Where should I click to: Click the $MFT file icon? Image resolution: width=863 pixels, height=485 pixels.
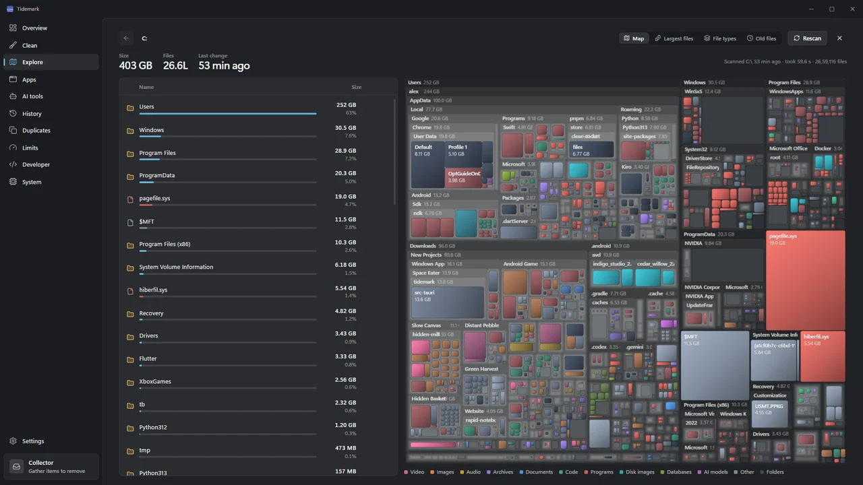click(x=131, y=222)
